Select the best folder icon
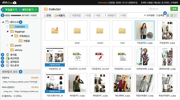 point(77,31)
